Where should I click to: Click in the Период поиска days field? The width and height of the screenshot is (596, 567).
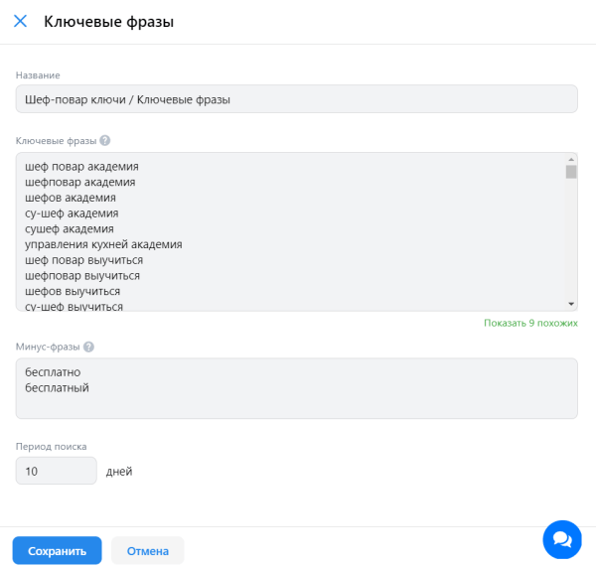click(x=56, y=471)
